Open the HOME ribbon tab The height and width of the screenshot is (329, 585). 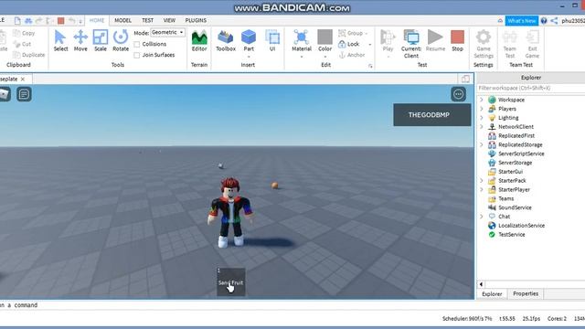[x=97, y=20]
